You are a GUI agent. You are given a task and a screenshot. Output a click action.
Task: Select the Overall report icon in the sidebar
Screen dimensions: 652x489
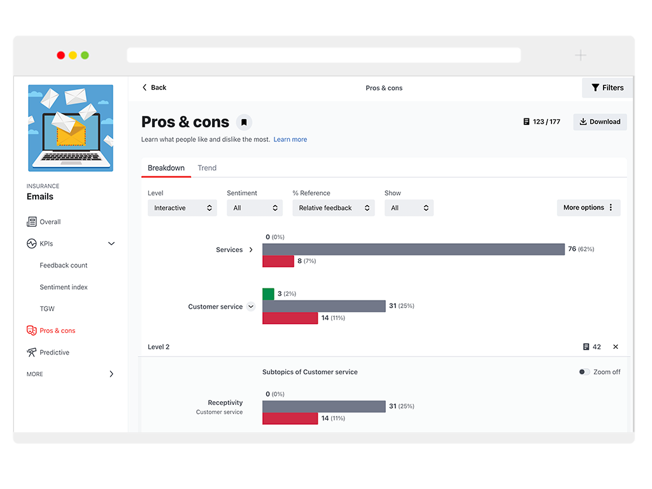(x=33, y=222)
